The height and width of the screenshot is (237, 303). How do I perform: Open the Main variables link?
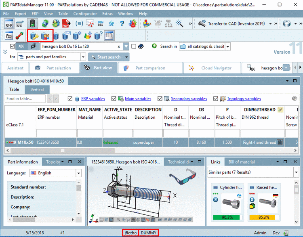click(x=138, y=99)
